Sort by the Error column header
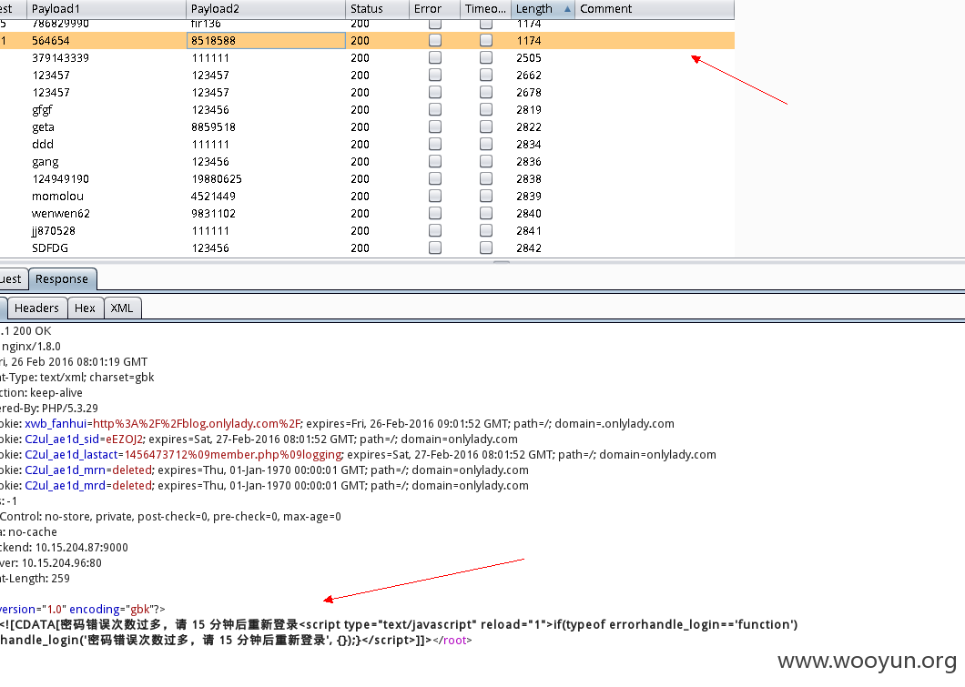This screenshot has height=687, width=965. (x=434, y=8)
